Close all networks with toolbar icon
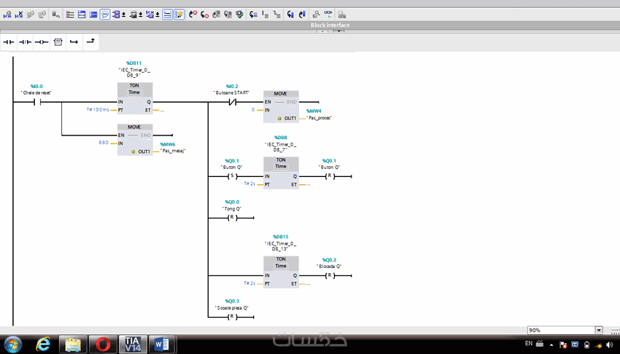 point(82,15)
